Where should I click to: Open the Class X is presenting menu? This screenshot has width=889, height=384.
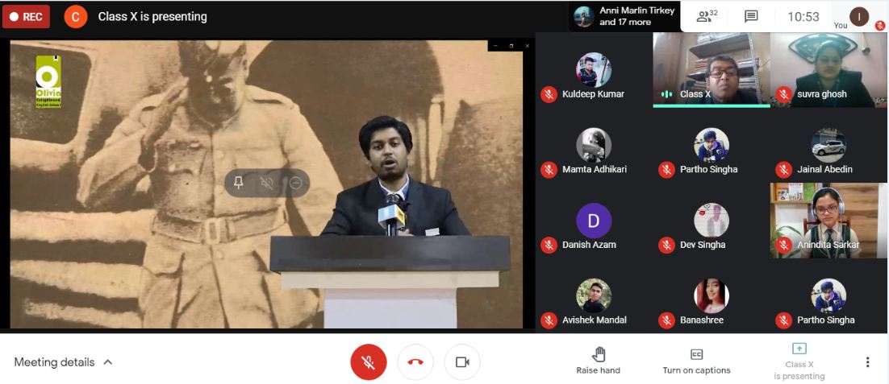[799, 361]
